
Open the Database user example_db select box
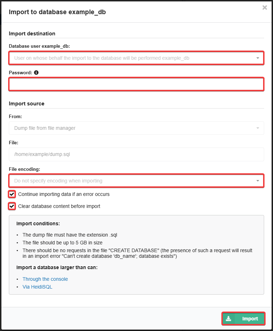click(136, 58)
